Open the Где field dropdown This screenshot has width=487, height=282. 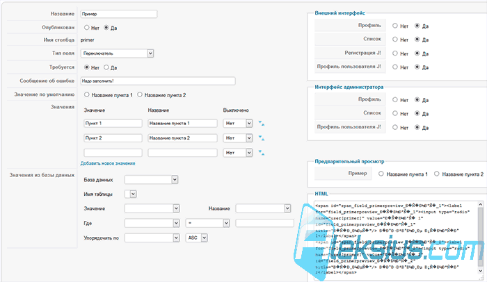click(152, 223)
